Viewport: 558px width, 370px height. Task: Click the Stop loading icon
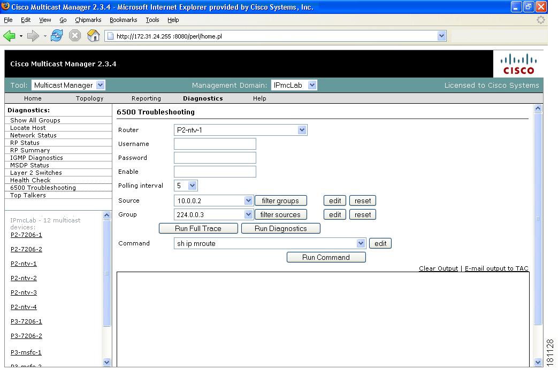click(75, 36)
